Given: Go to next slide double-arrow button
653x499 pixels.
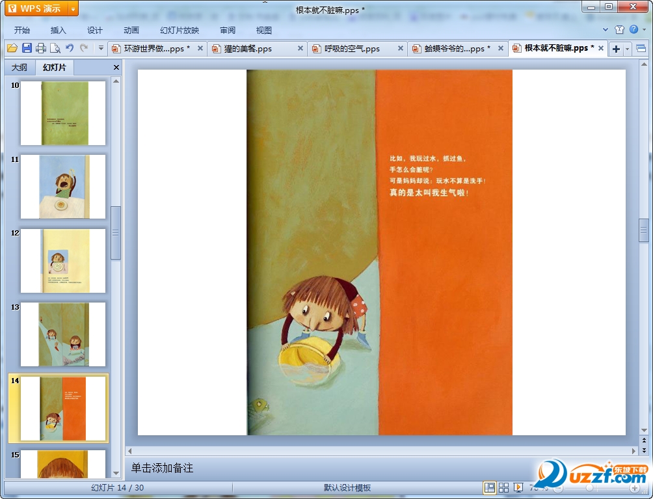Looking at the screenshot, I should click(644, 450).
